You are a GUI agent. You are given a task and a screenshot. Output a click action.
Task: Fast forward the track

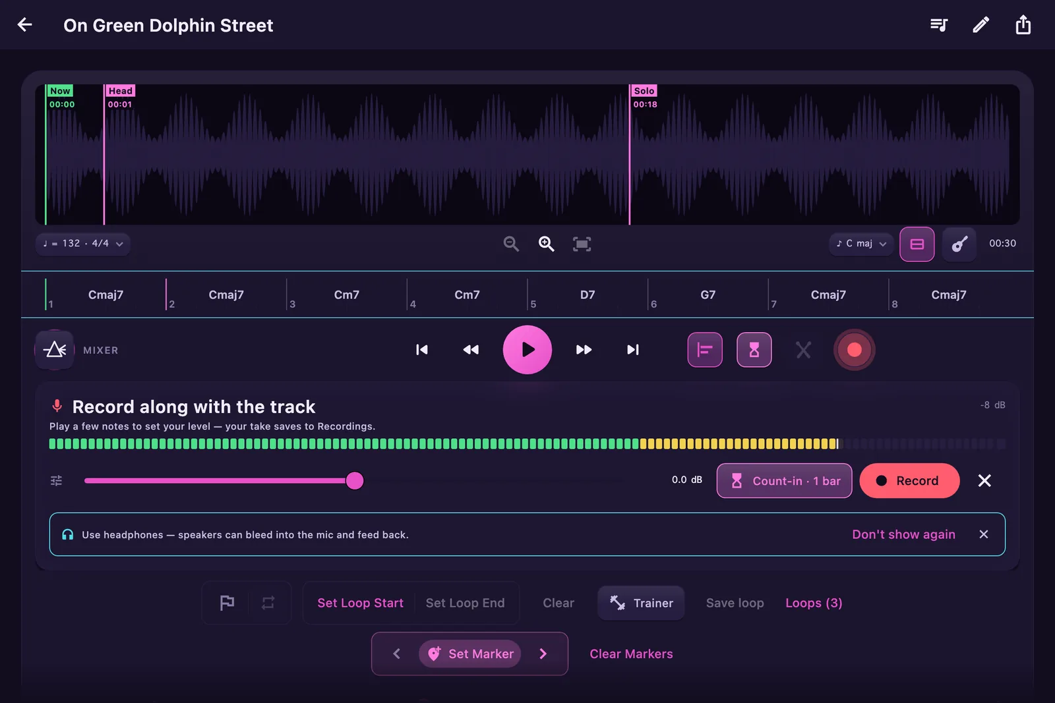click(584, 350)
